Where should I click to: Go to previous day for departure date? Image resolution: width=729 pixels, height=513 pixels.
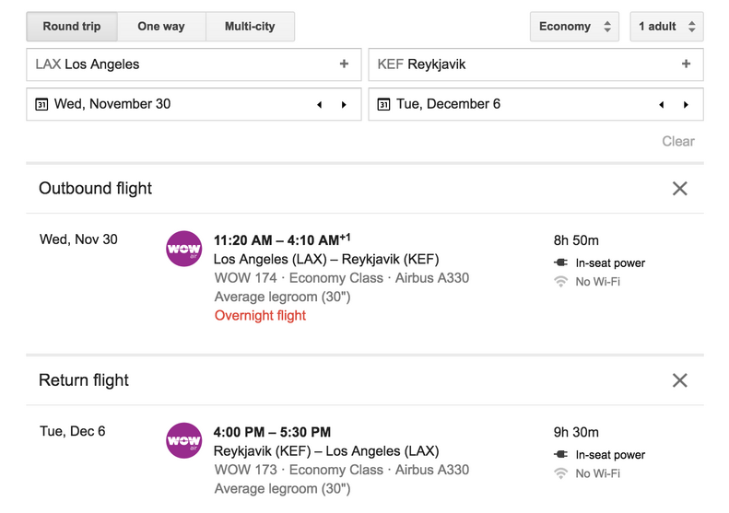coord(320,105)
